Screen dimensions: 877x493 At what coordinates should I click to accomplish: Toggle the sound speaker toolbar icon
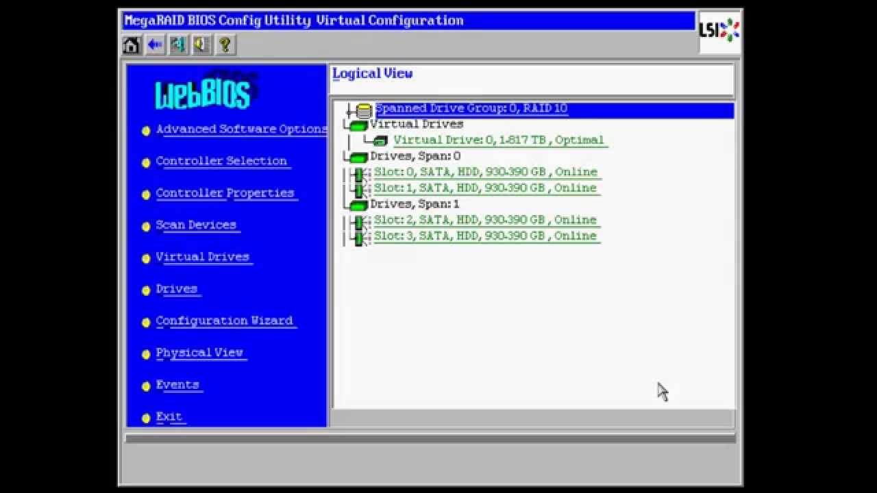click(201, 45)
